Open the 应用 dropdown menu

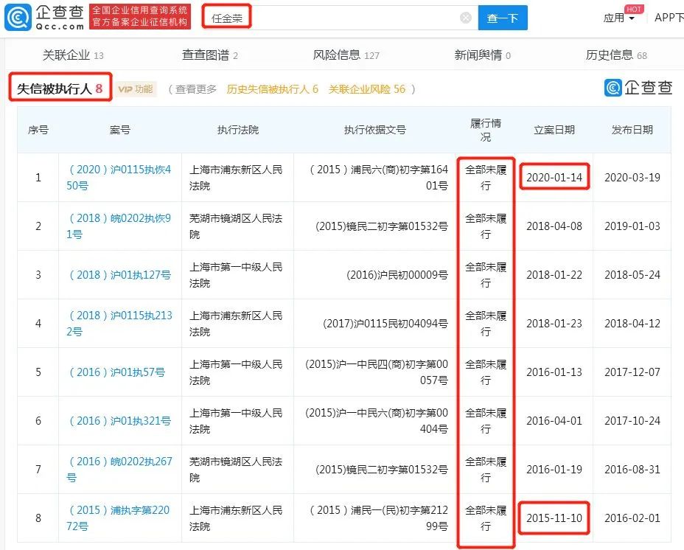coord(618,18)
